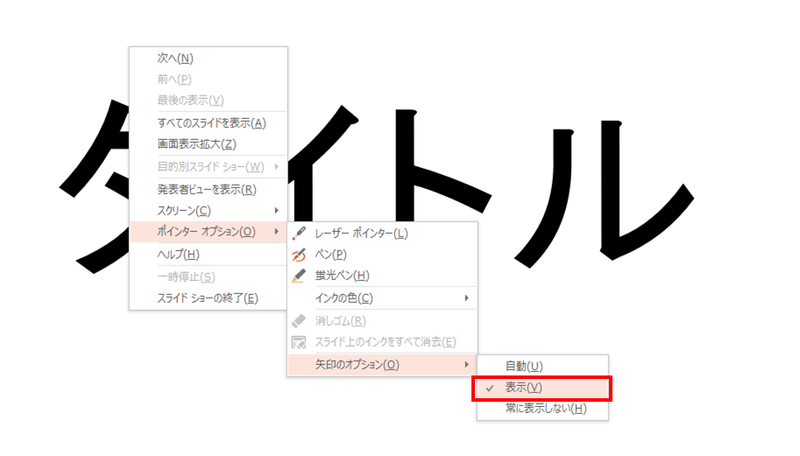Expand スクリーン(C) submenu arrow

(x=277, y=210)
